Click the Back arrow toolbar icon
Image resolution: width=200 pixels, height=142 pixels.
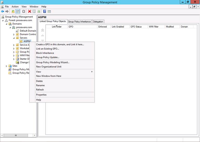pos(3,11)
